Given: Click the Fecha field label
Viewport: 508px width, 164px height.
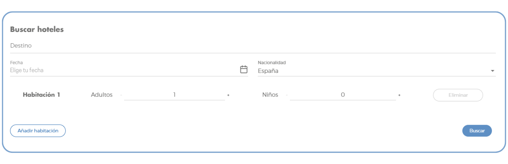Looking at the screenshot, I should click(x=14, y=62).
